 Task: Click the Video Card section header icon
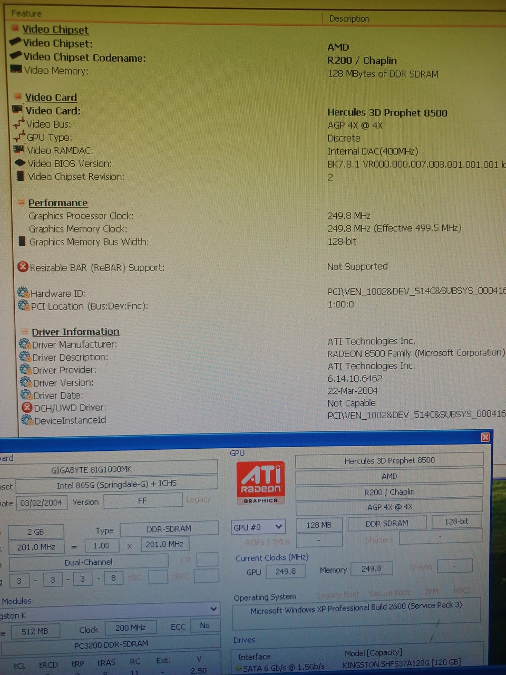coord(18,97)
